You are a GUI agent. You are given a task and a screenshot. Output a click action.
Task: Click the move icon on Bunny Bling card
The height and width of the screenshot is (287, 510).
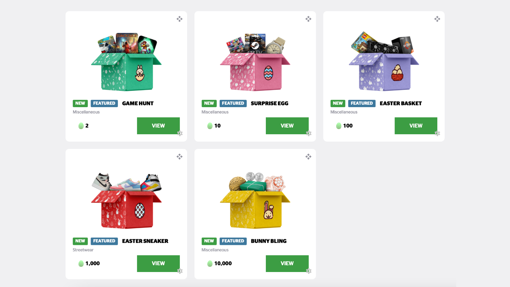308,157
